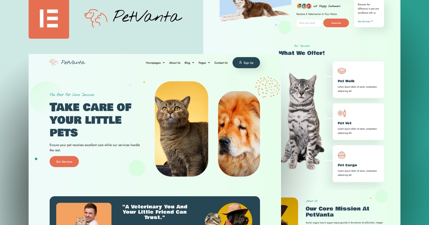Expand the Homepages dropdown menu
The width and height of the screenshot is (429, 225).
coord(155,63)
